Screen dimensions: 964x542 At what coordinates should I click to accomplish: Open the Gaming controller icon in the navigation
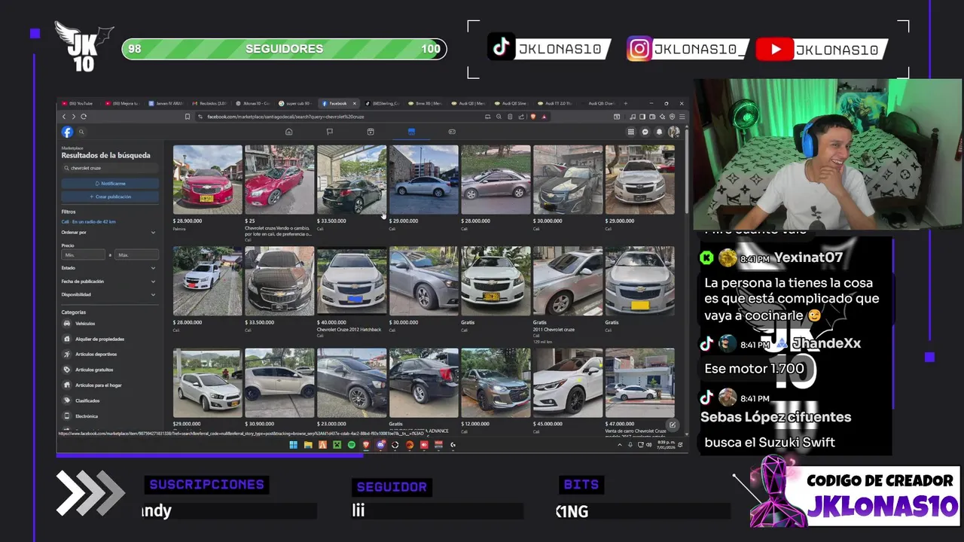click(x=452, y=132)
